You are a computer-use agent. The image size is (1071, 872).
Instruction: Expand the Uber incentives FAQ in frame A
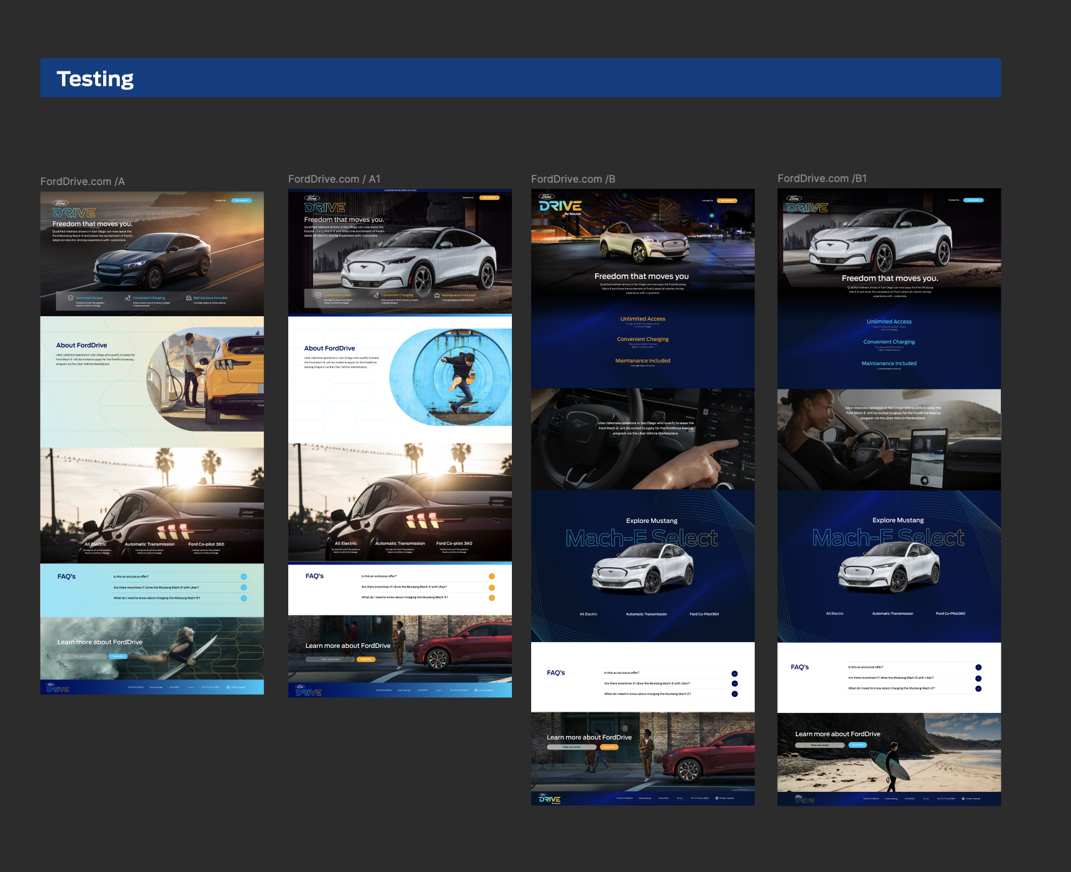click(244, 588)
